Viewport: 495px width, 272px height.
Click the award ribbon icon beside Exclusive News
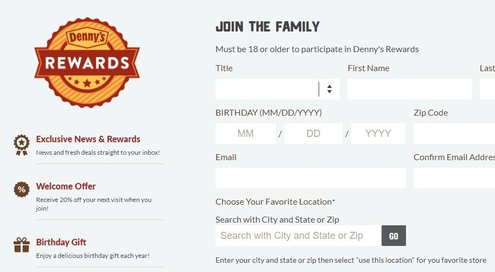tap(21, 144)
